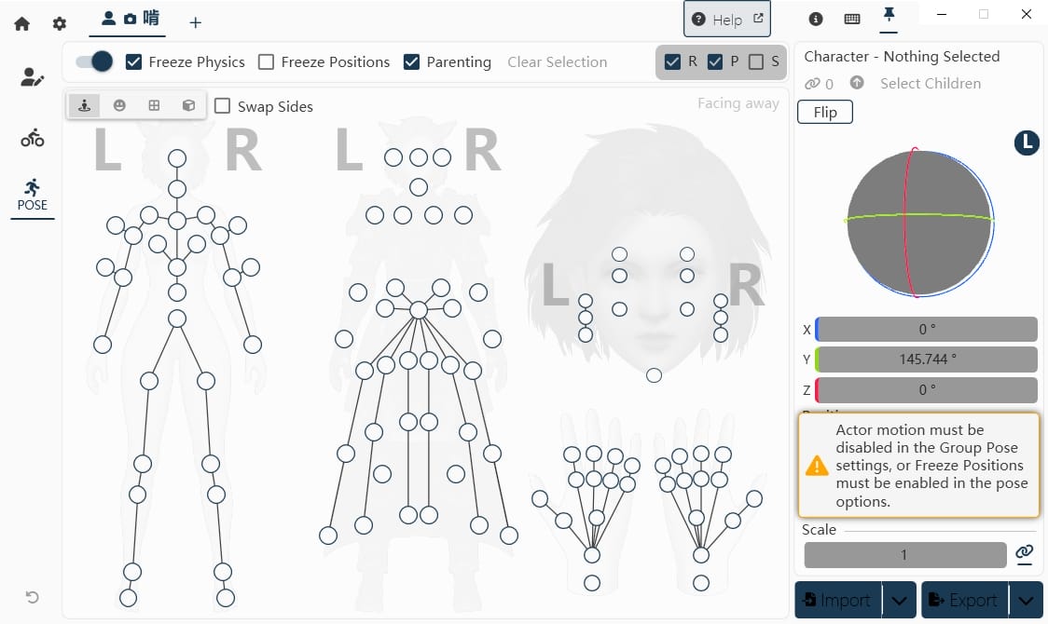Adjust the X rotation slider
1048x624 pixels.
pyautogui.click(x=927, y=329)
